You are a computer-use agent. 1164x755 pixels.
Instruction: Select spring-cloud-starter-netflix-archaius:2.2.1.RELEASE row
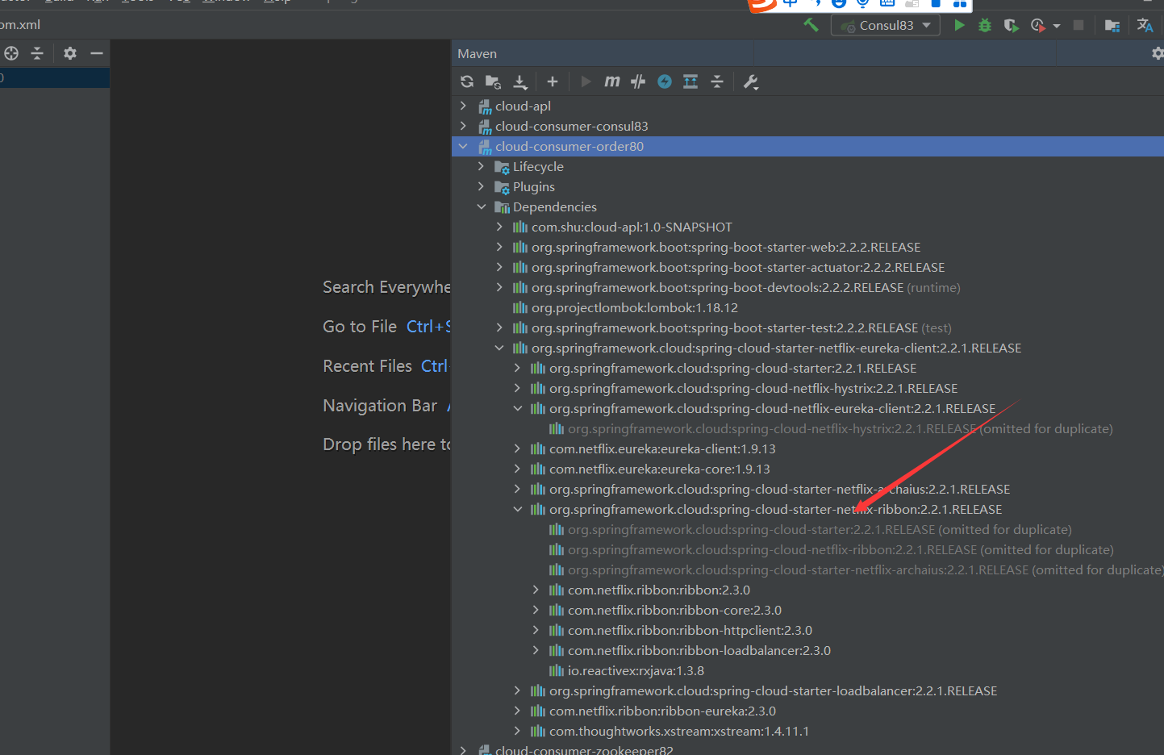click(x=779, y=489)
